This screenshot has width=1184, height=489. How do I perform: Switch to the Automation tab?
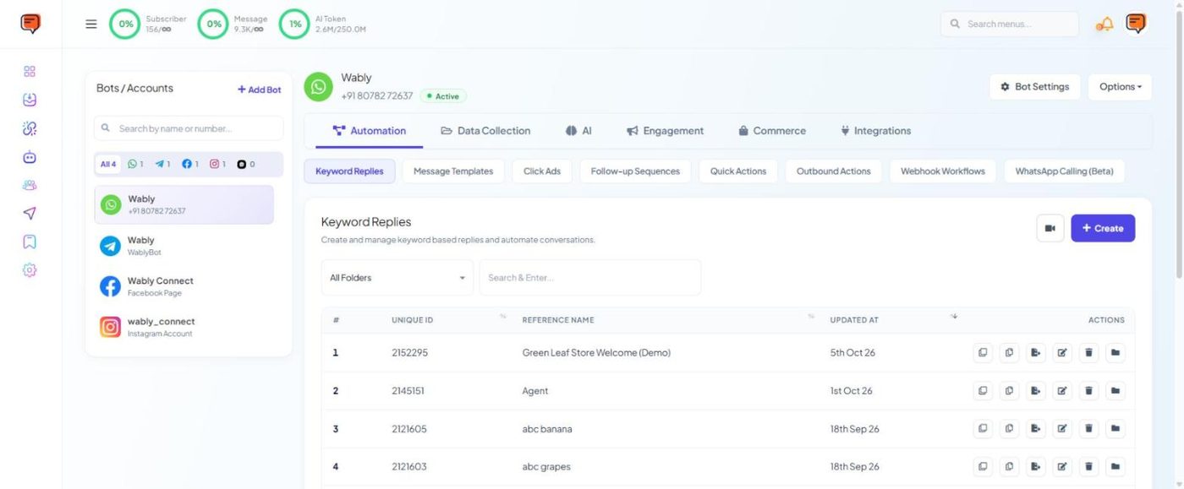[369, 131]
